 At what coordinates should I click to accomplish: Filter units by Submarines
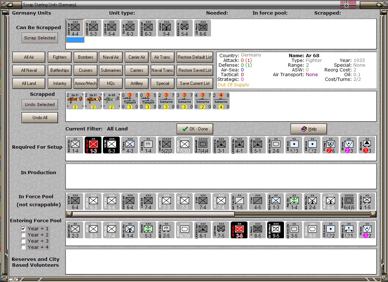111,70
